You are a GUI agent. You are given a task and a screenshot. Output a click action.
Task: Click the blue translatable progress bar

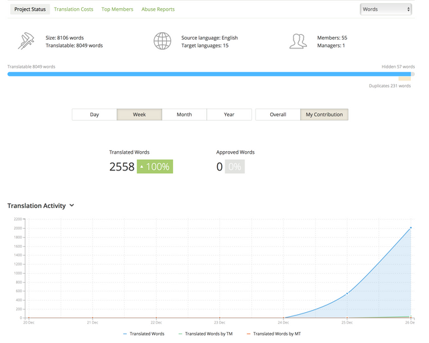point(201,74)
